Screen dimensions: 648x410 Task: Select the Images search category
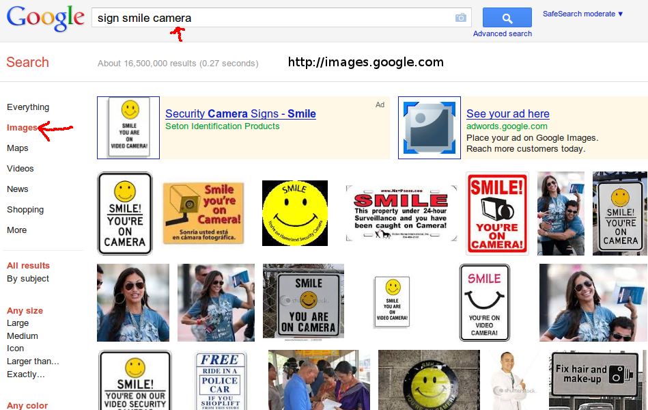click(x=22, y=127)
